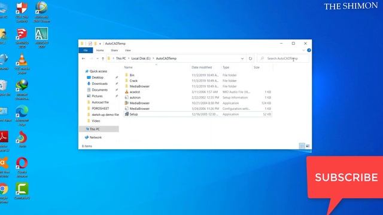Open the Camtasia desktop shortcut
Screen dimensions: 383x215
tap(22, 191)
